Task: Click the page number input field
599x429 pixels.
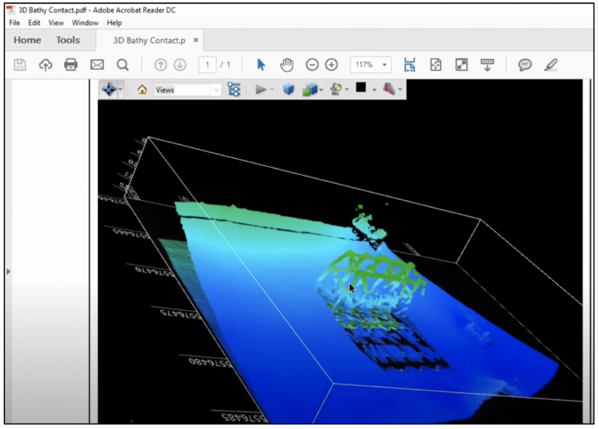Action: [x=208, y=65]
